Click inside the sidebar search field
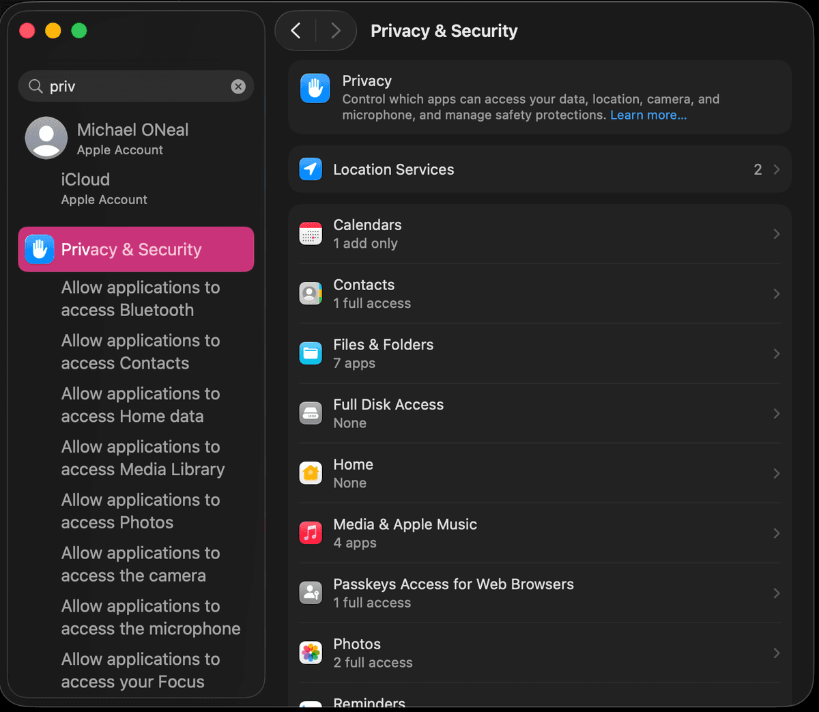 [123, 86]
